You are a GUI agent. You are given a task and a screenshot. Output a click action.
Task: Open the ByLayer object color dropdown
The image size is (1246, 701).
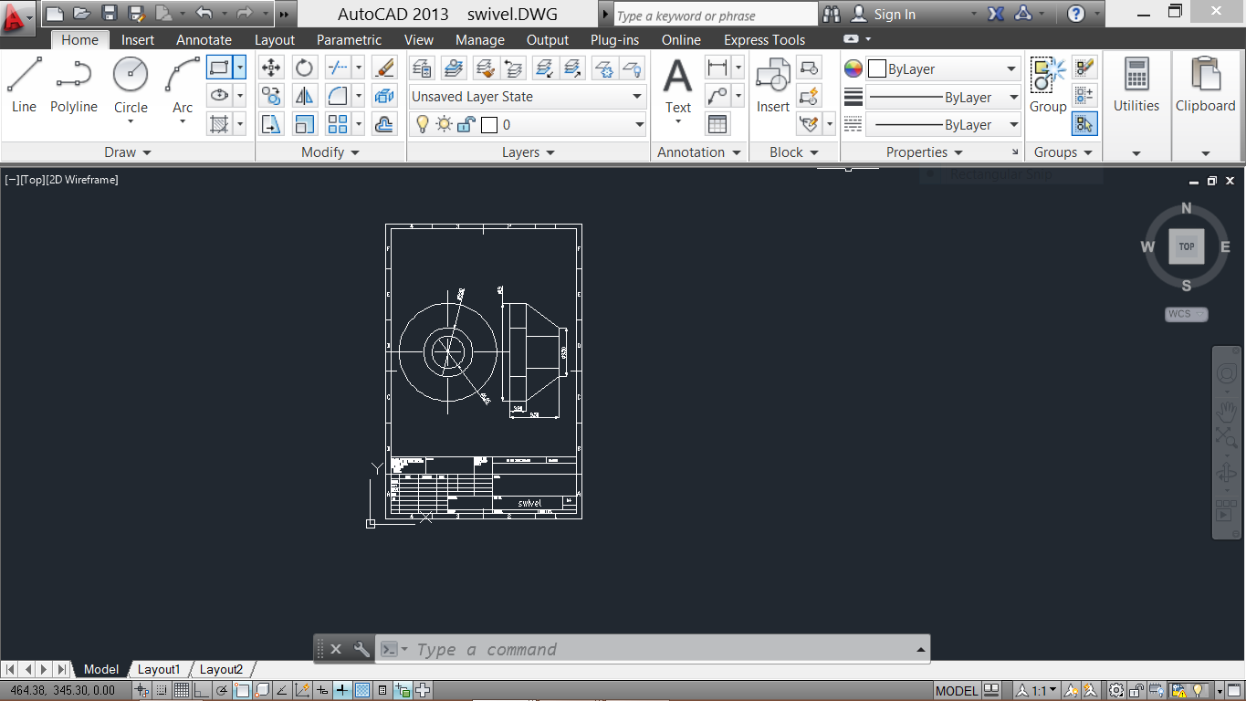[943, 68]
